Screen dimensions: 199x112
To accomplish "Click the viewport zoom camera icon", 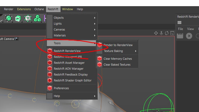I will pos(161,33).
